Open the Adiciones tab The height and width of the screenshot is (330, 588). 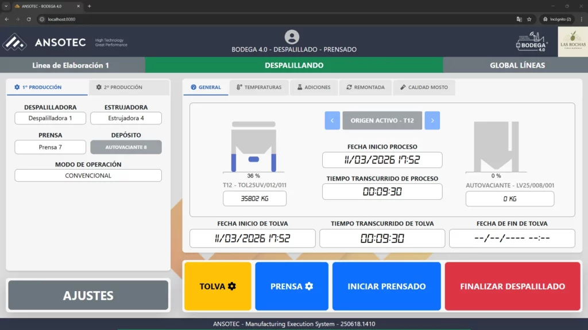[x=314, y=87]
